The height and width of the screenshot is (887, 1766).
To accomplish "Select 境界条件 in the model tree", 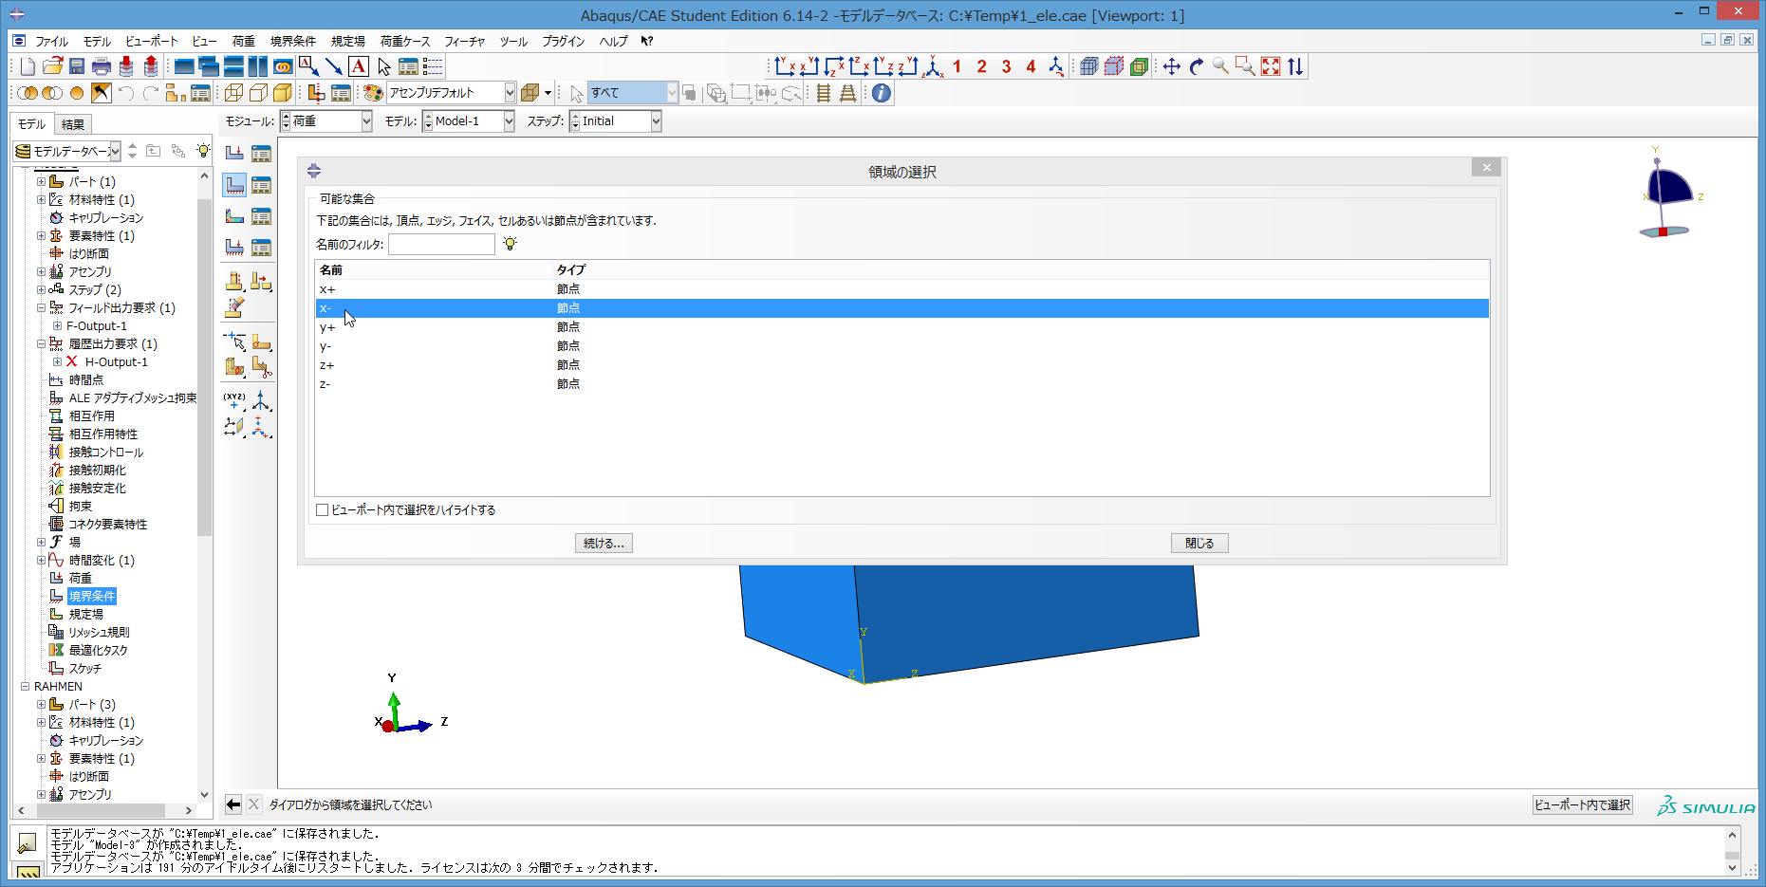I will (92, 596).
